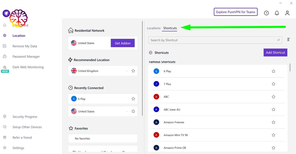Select the Amazon Mini TV IN row text
Image resolution: width=296 pixels, height=154 pixels.
[x=175, y=135]
